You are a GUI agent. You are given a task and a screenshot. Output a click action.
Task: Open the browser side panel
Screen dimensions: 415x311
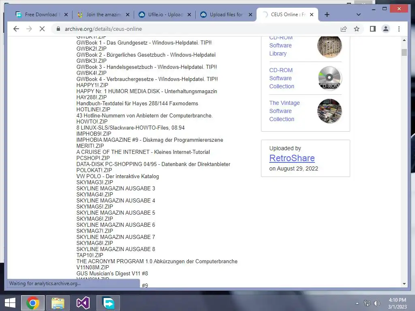373,29
